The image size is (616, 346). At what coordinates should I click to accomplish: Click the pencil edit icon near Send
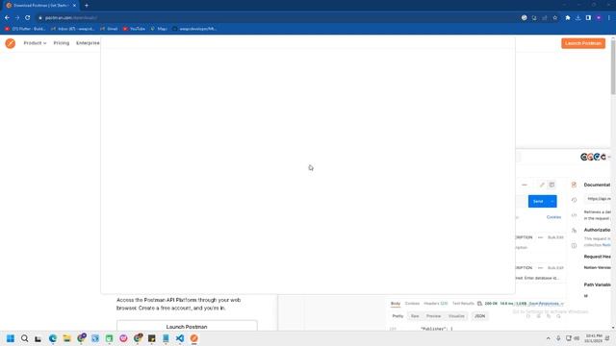[x=542, y=185]
